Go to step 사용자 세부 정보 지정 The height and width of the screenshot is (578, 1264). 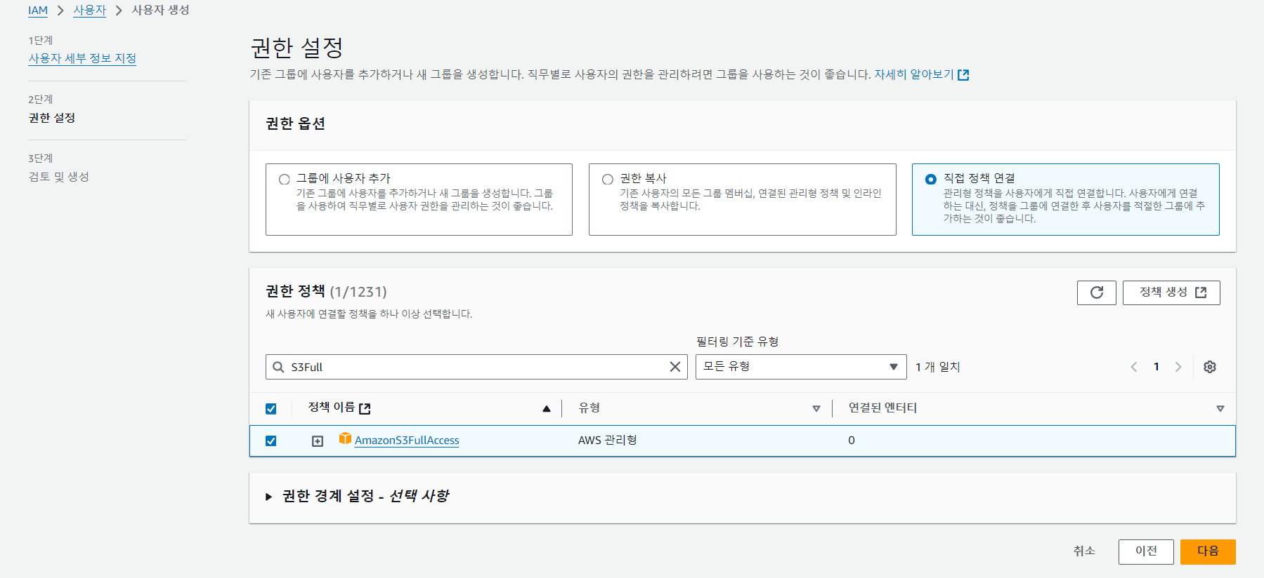pos(82,58)
